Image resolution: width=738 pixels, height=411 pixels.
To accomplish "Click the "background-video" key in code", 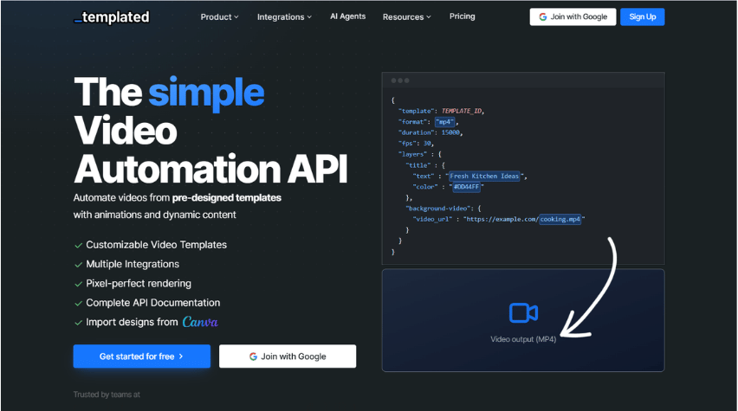I will pos(438,209).
